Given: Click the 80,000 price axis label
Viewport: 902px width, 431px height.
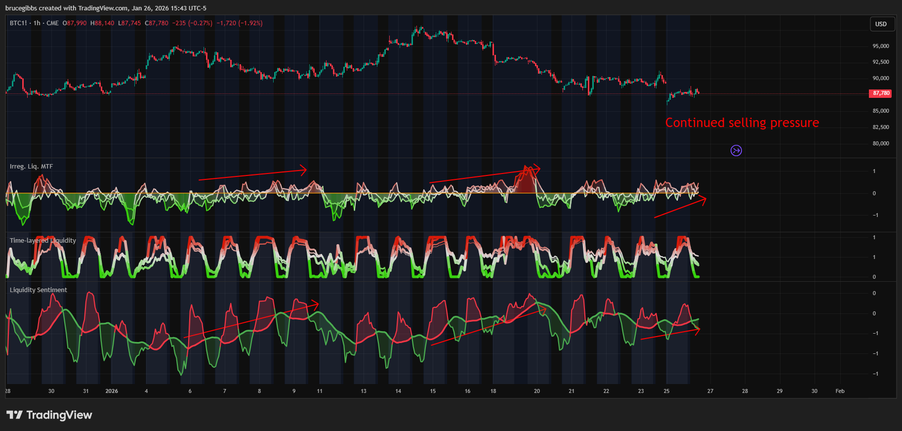Looking at the screenshot, I should coord(880,143).
